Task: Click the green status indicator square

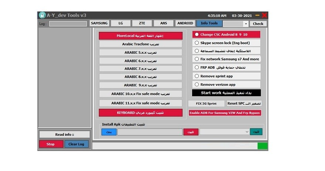Action: 262,146
